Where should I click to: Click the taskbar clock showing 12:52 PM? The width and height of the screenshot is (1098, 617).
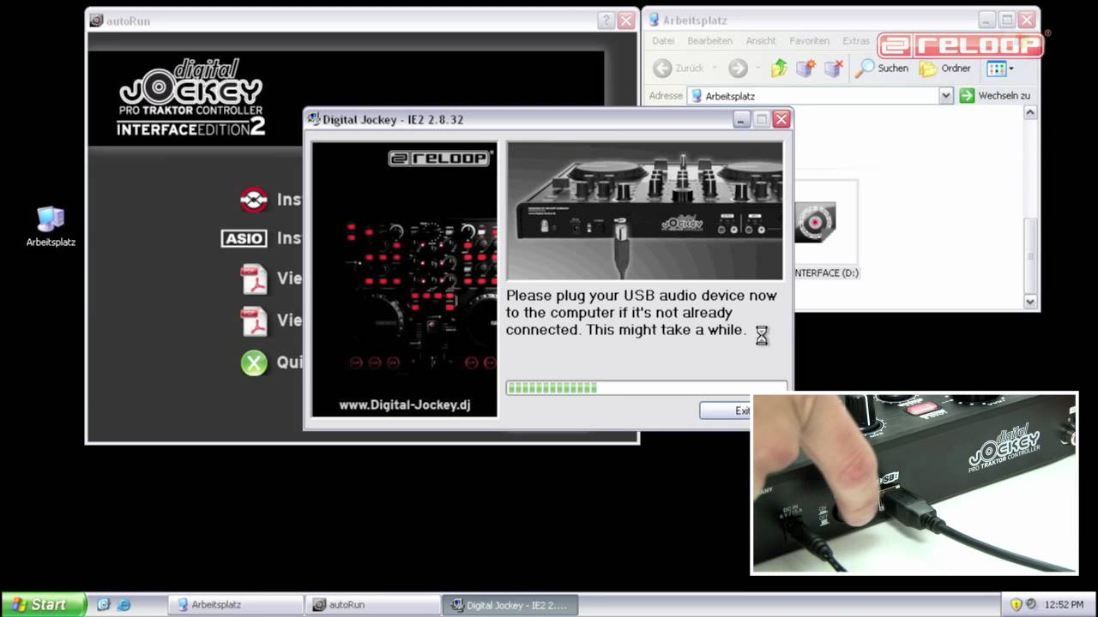pos(1064,605)
